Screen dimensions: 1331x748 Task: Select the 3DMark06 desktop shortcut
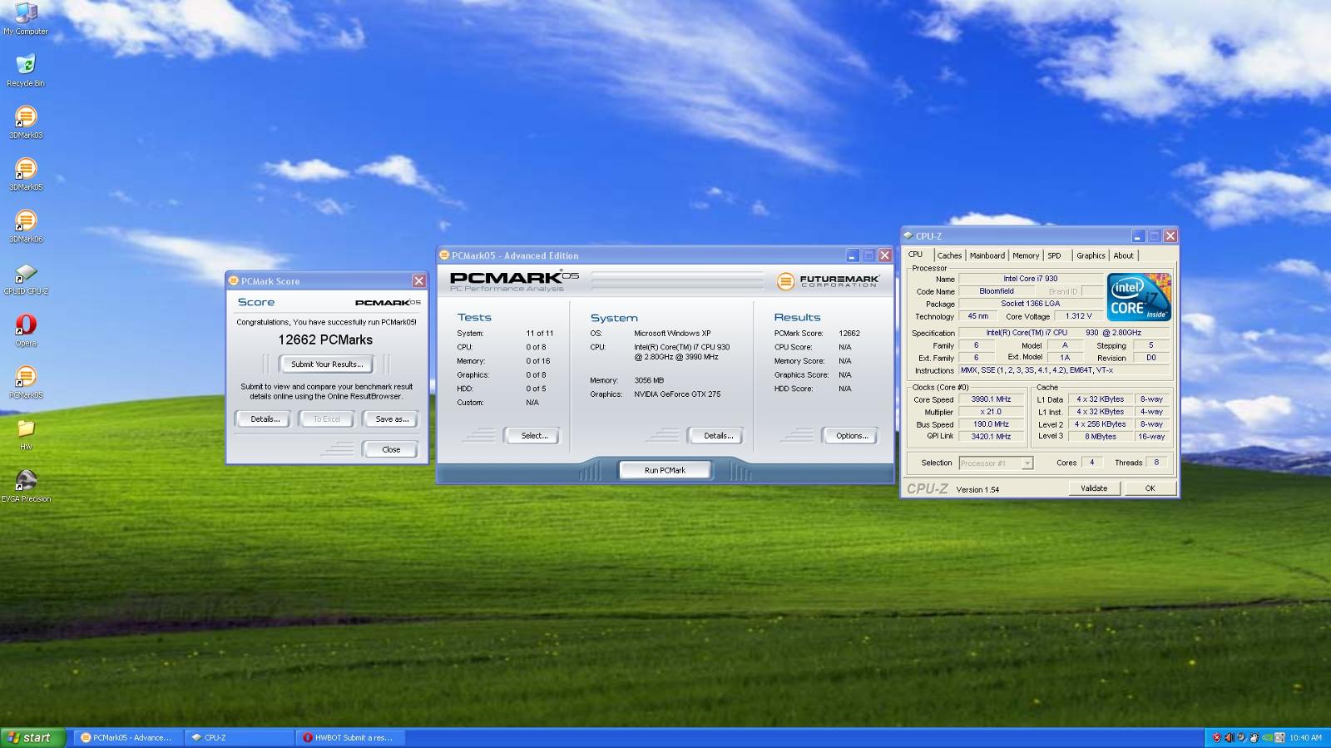tap(26, 226)
